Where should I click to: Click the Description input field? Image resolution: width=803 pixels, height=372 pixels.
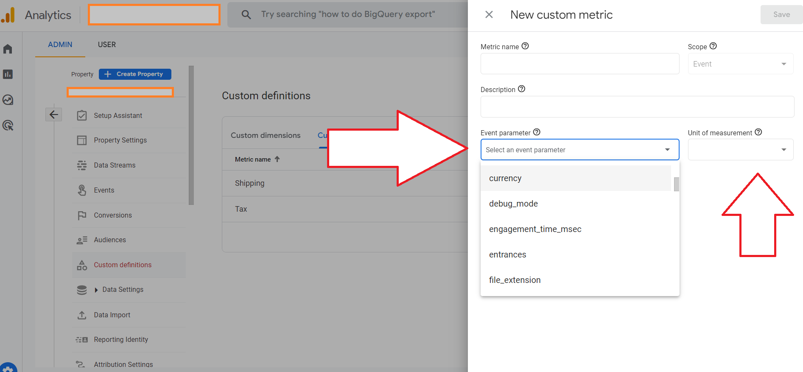click(x=637, y=106)
